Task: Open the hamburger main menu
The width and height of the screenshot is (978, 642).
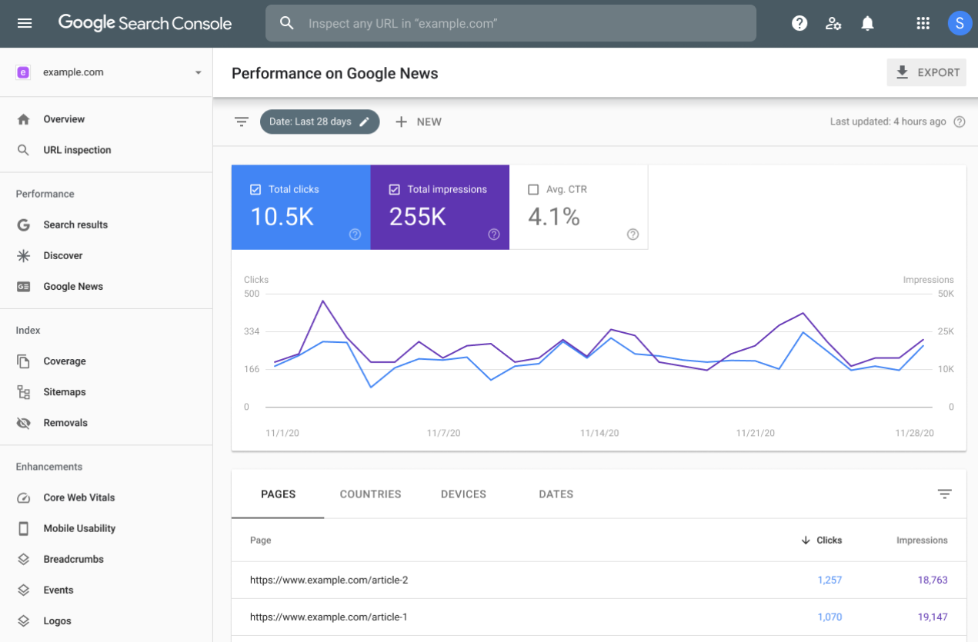Action: click(x=25, y=23)
